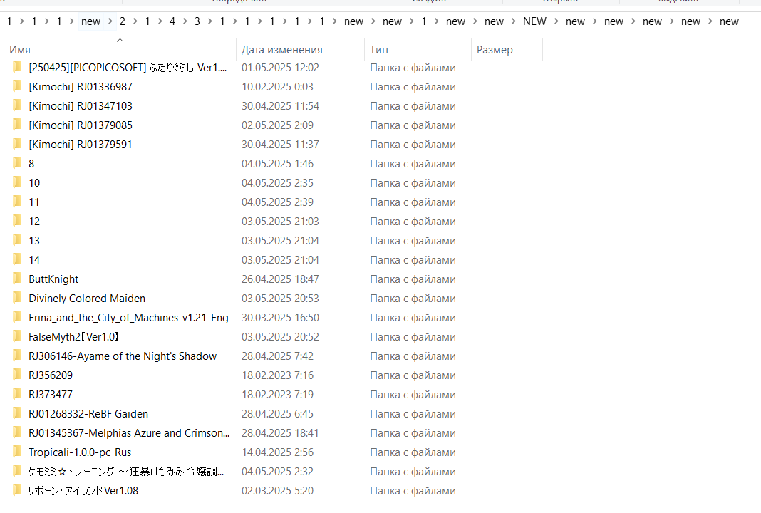
Task: Open the uppercase NEW breadcrumb folder
Action: pos(535,21)
